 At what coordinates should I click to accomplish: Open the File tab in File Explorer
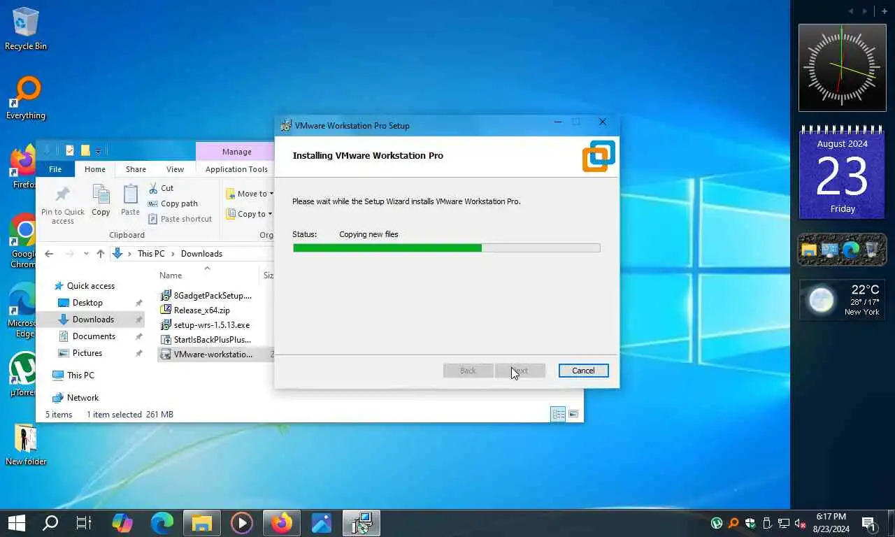point(55,169)
